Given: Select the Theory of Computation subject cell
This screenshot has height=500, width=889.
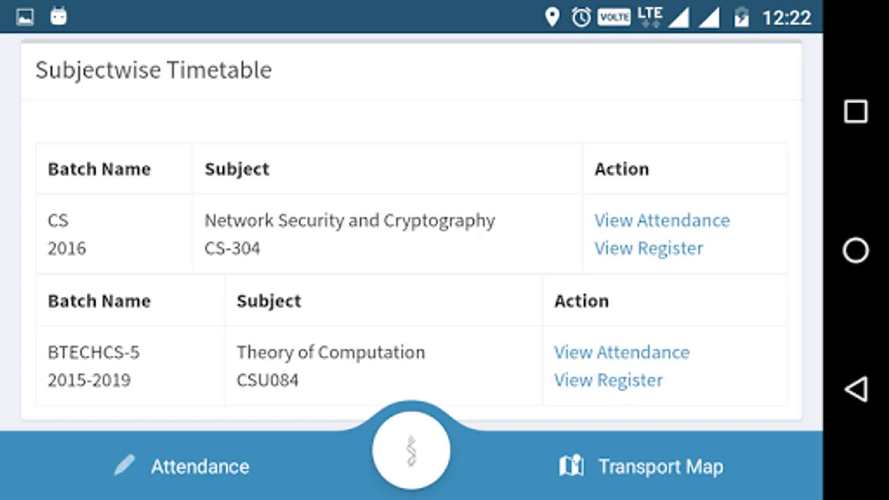Looking at the screenshot, I should coord(331,352).
